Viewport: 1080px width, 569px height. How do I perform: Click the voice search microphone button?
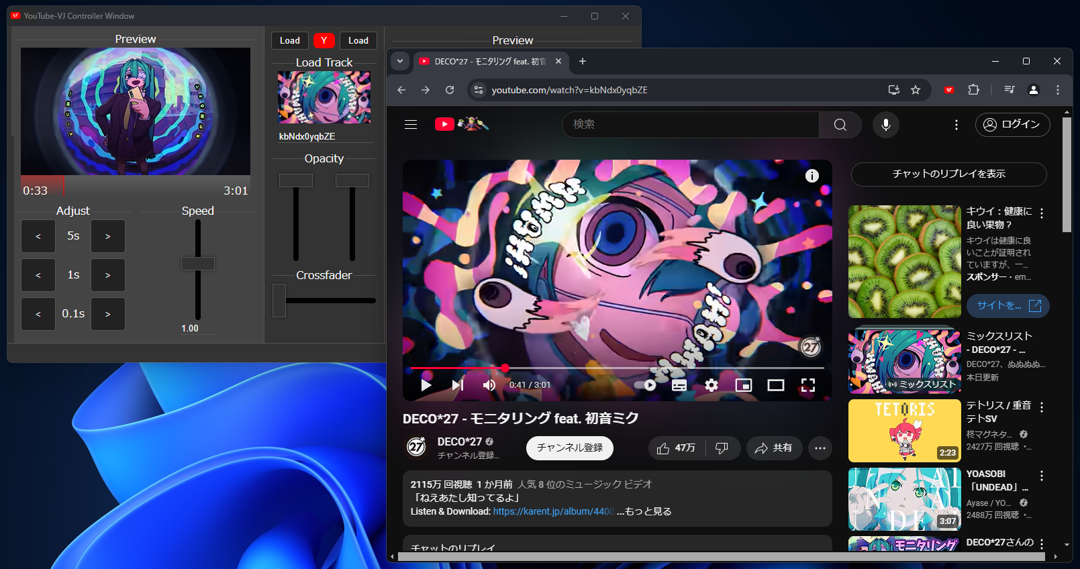tap(886, 124)
